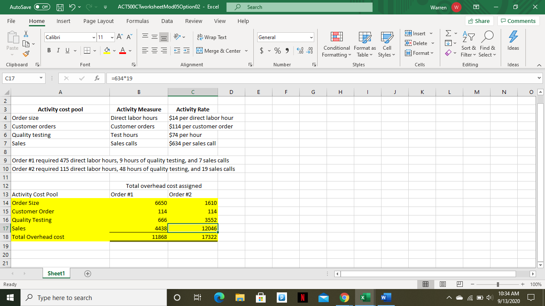
Task: Switch to the Formulas ribbon tab
Action: coord(138,21)
